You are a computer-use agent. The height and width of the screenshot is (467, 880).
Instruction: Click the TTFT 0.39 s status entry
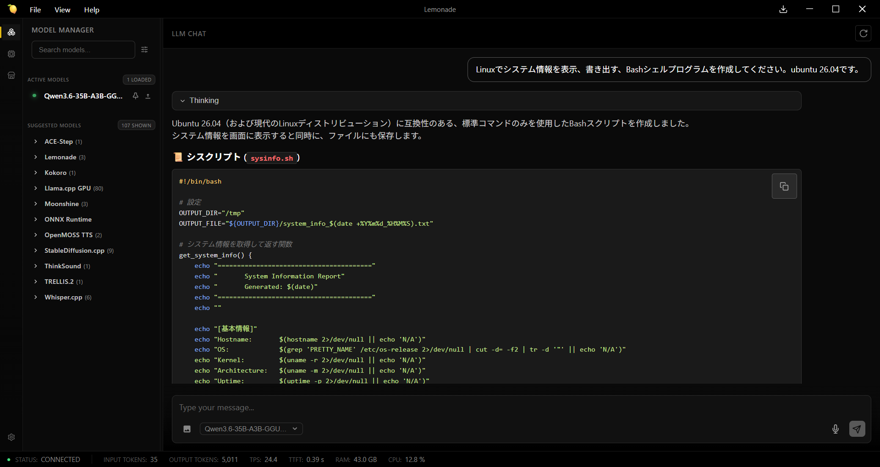[306, 460]
